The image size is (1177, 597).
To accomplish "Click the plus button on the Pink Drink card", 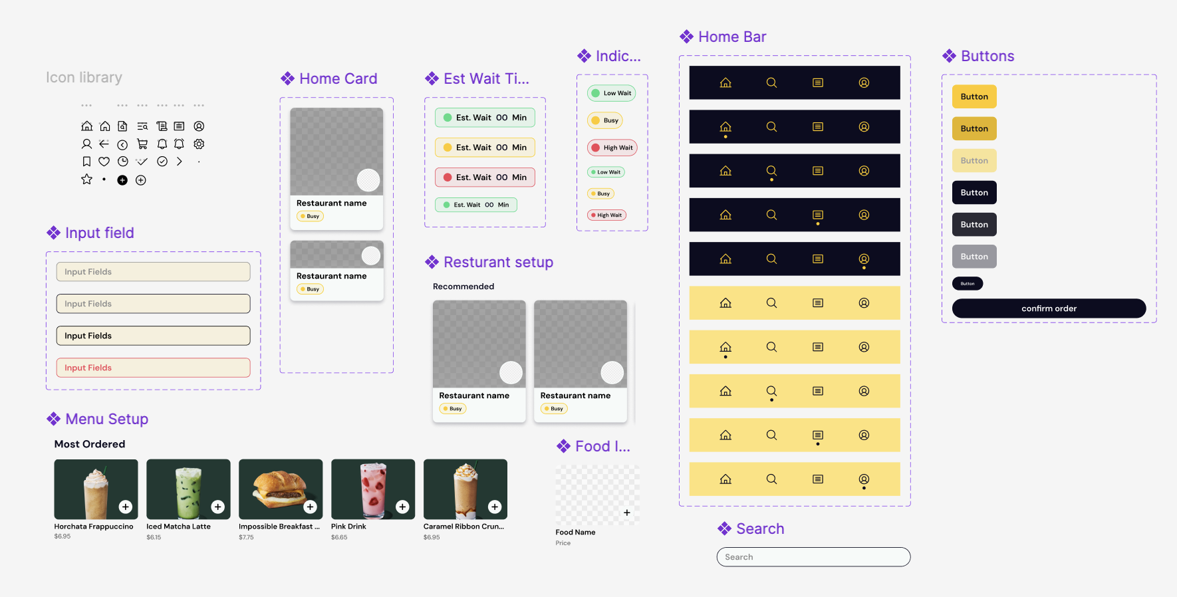I will (x=402, y=507).
